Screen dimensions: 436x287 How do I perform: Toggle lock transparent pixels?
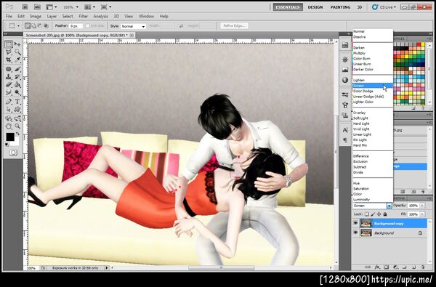click(x=367, y=214)
